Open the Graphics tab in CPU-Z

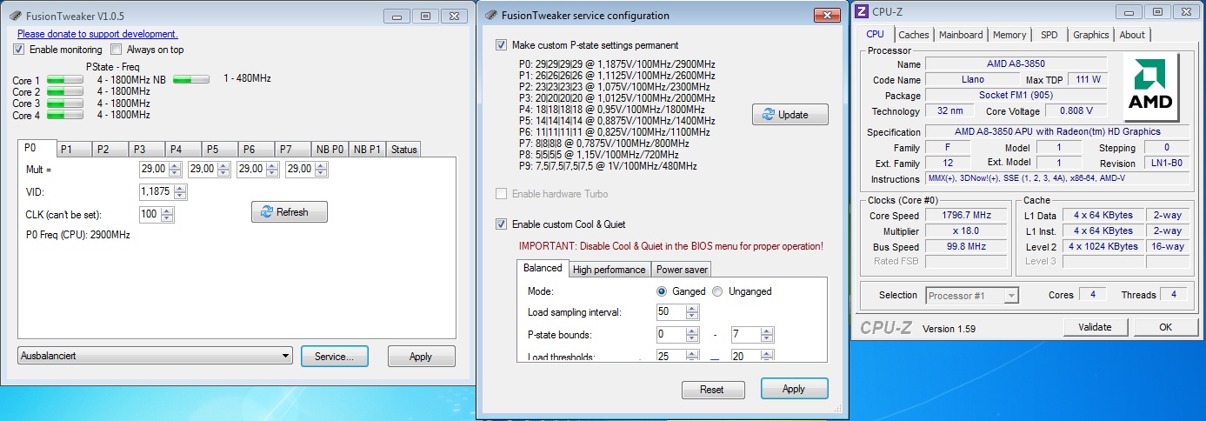point(1090,35)
